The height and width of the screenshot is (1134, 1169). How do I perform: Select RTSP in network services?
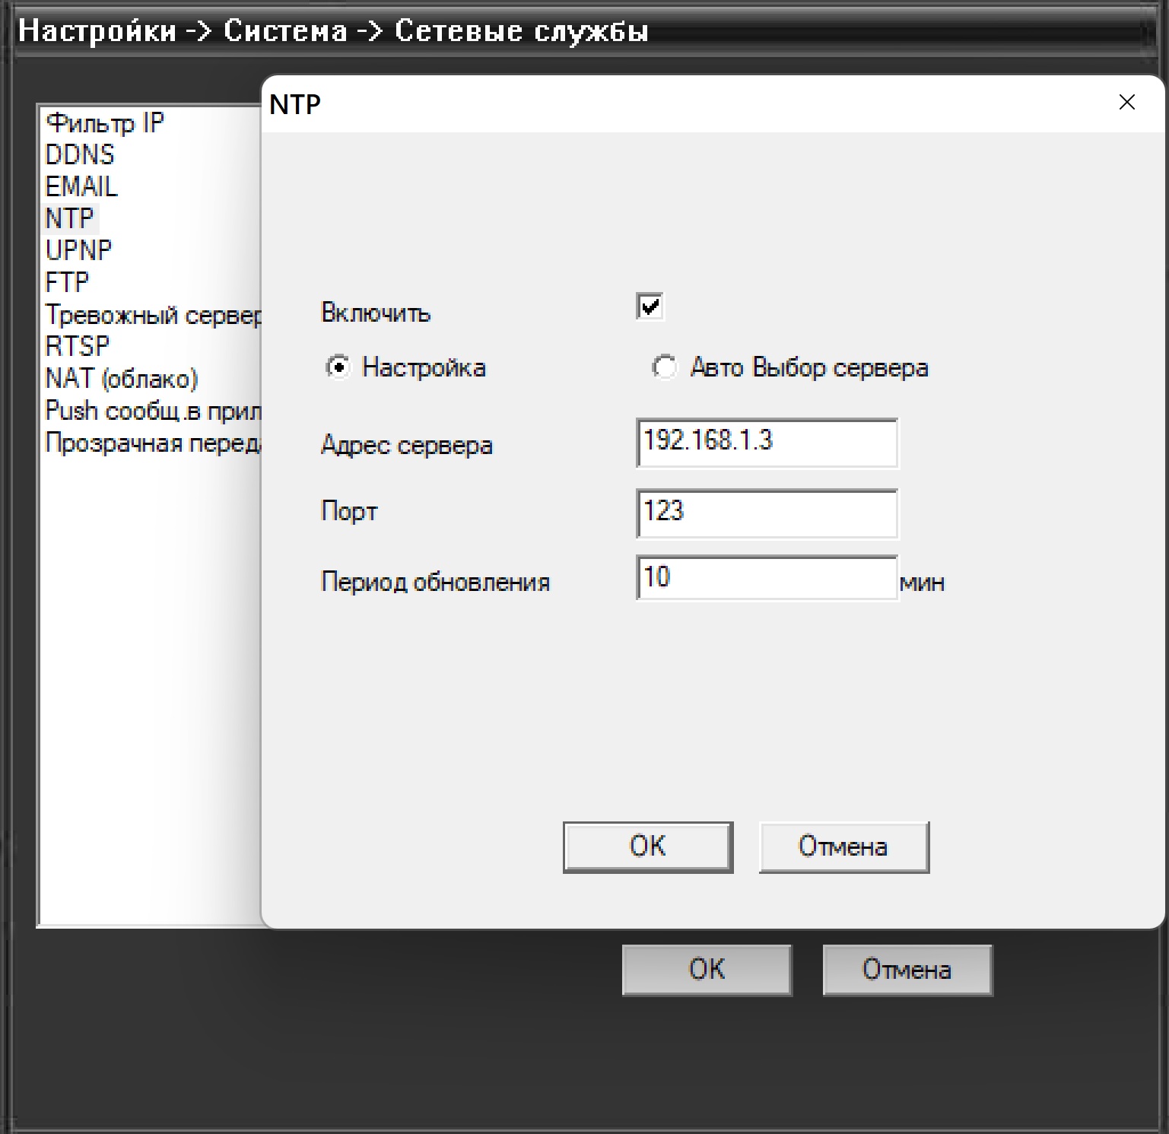click(78, 347)
